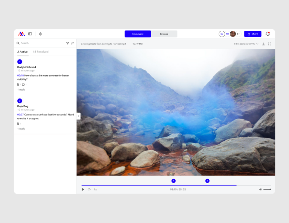Image resolution: width=289 pixels, height=223 pixels.
Task: Click the filter comments funnel icon
Action: coord(68,43)
